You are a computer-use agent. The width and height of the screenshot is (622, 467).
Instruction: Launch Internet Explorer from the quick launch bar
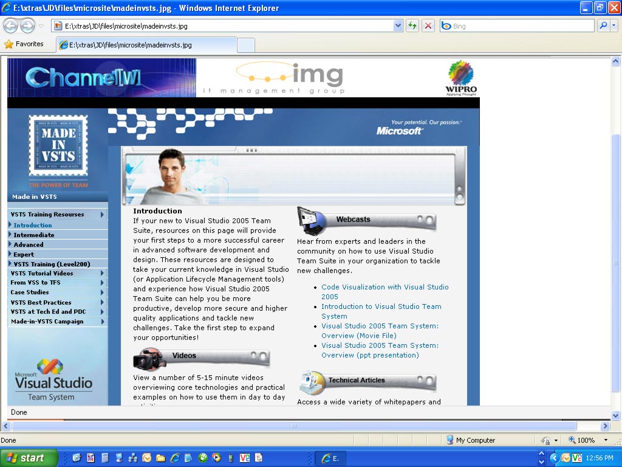tap(175, 458)
